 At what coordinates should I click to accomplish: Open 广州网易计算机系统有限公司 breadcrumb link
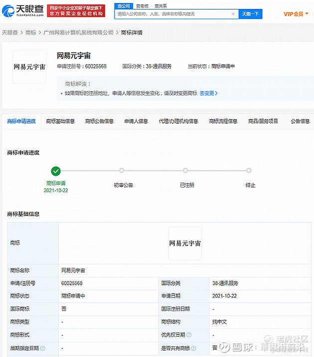(x=78, y=32)
